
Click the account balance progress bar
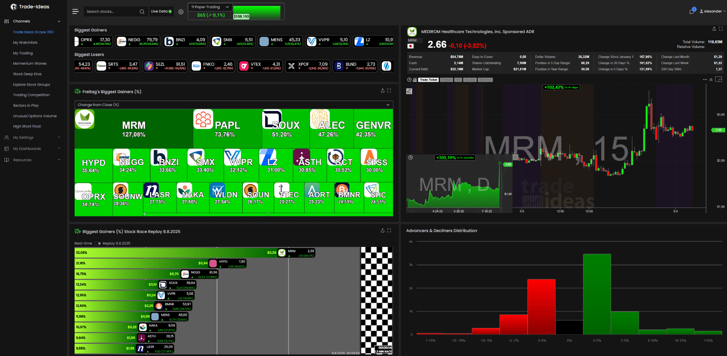[x=257, y=12]
